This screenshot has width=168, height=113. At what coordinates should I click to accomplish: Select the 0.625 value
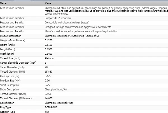(48, 76)
